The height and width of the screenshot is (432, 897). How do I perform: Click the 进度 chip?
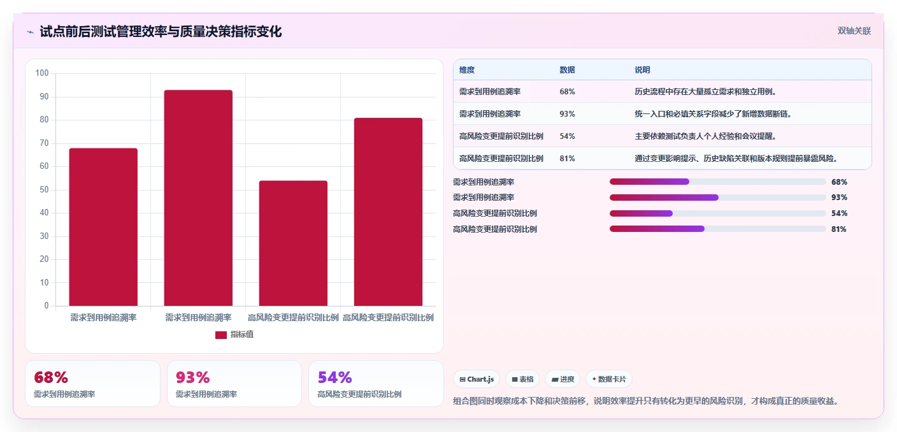click(563, 379)
